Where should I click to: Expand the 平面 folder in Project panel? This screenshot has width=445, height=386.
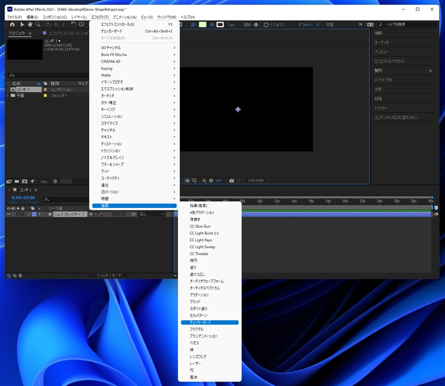point(8,96)
